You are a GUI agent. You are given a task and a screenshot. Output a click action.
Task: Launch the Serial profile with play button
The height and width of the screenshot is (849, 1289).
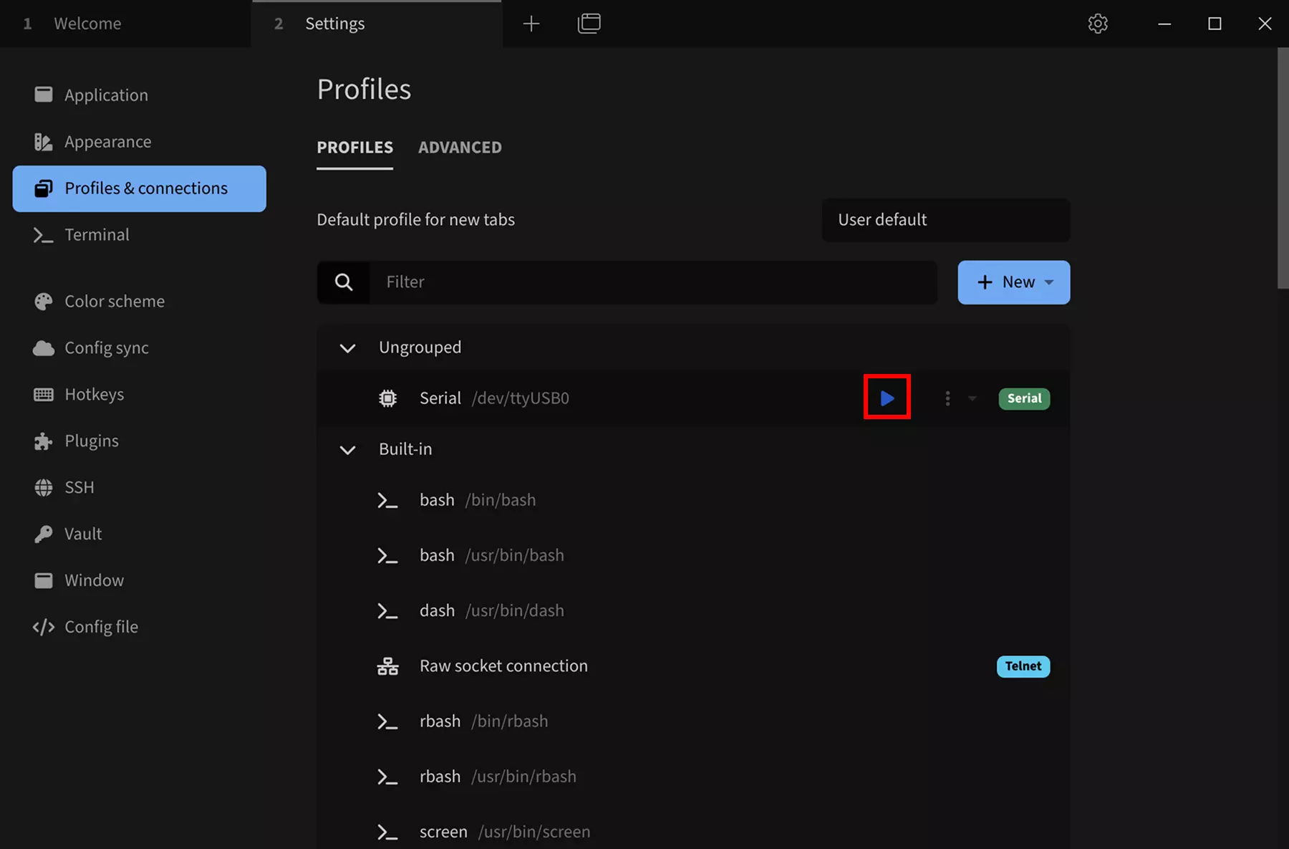887,398
